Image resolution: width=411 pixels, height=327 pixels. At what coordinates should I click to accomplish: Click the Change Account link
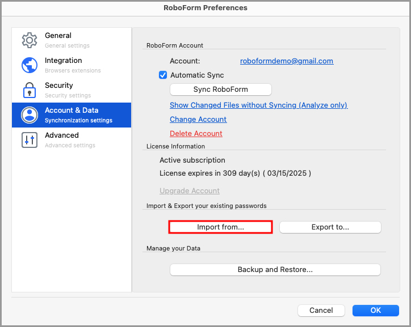(198, 119)
